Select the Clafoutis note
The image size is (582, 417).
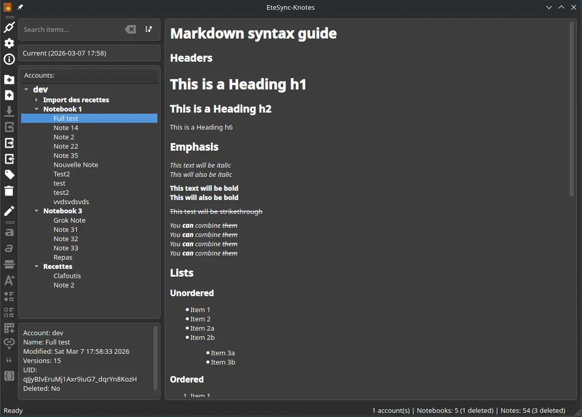pos(67,276)
